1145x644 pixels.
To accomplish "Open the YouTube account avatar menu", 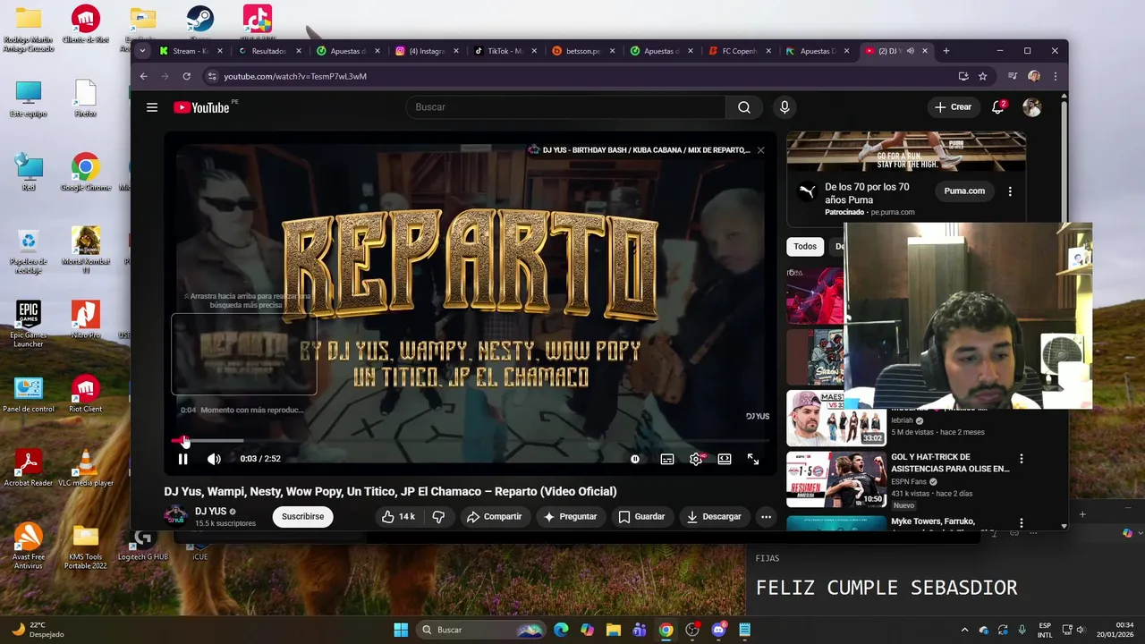I will tap(1031, 107).
